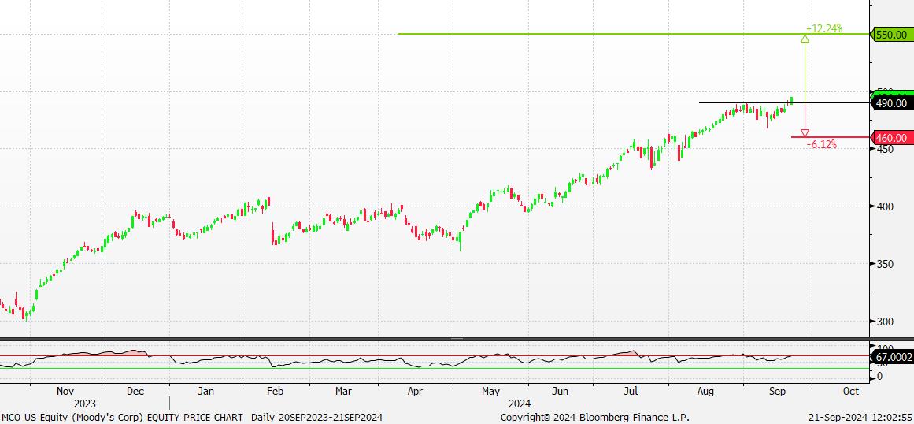The height and width of the screenshot is (424, 914).
Task: Grab the panel splitter grip above the RSI pane
Action: (x=457, y=340)
